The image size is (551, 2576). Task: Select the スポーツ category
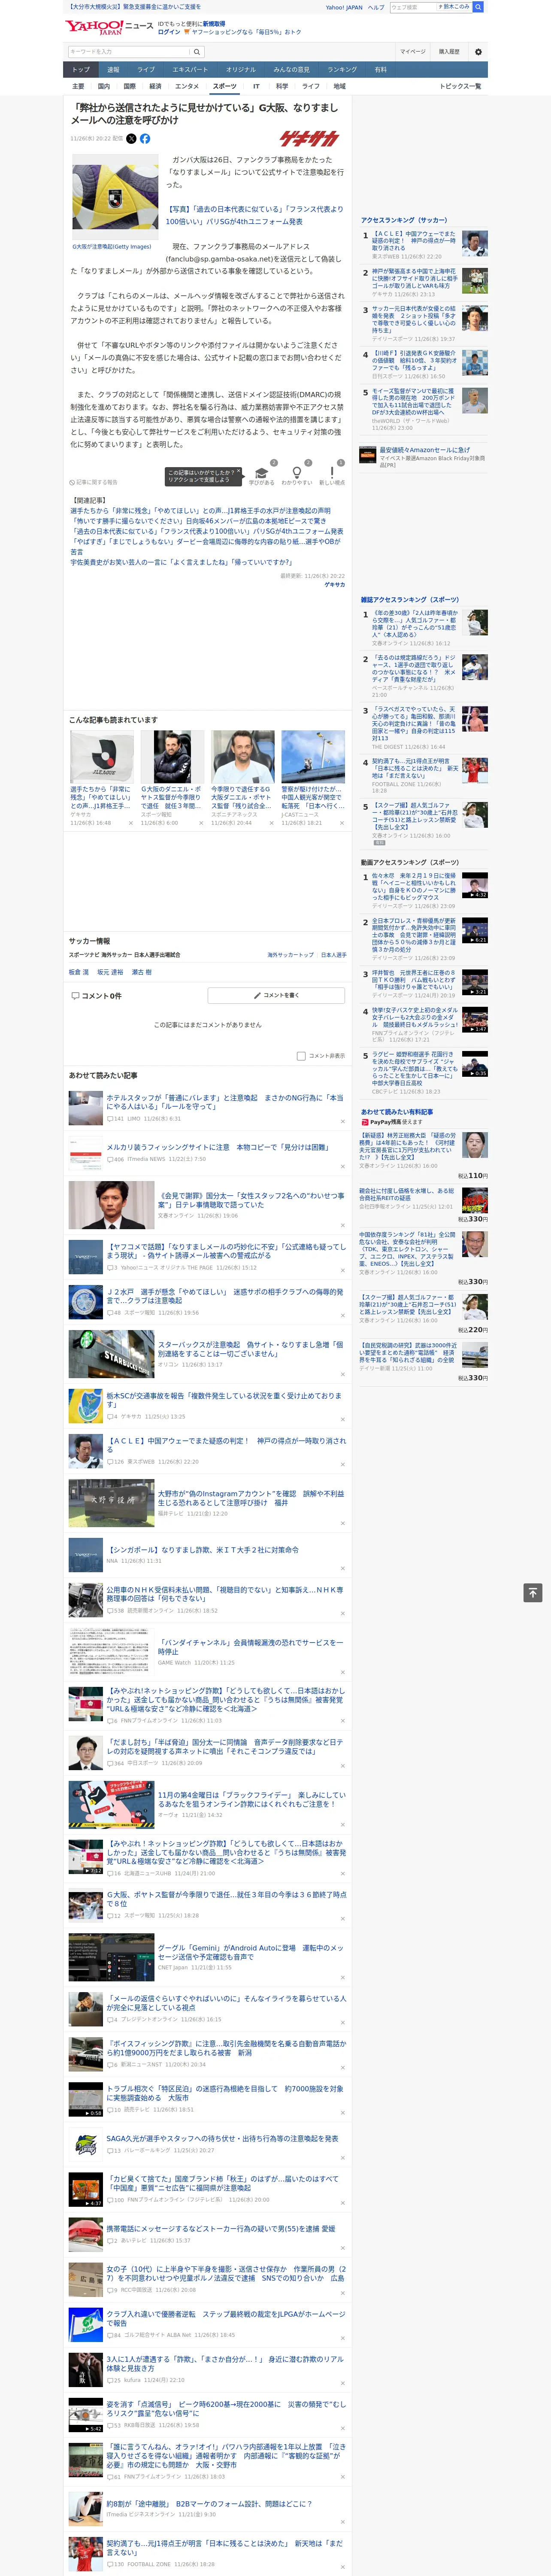coord(225,86)
